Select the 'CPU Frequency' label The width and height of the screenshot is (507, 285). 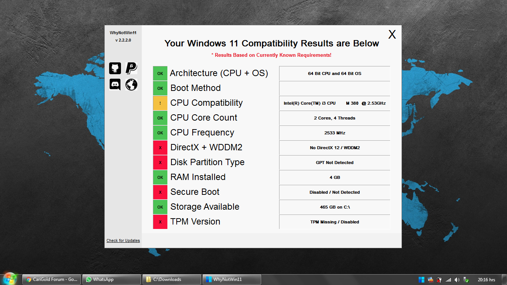pos(202,133)
